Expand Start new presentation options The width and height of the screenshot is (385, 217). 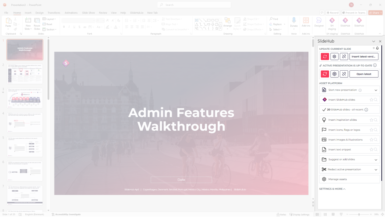tap(375, 90)
